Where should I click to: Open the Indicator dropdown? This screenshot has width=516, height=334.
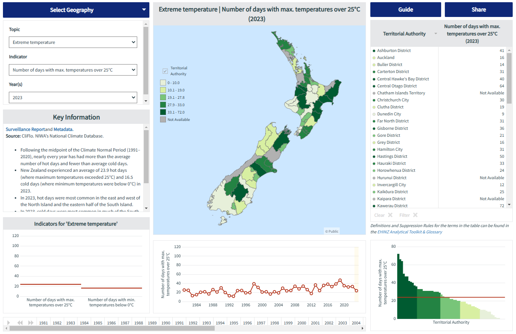point(73,70)
